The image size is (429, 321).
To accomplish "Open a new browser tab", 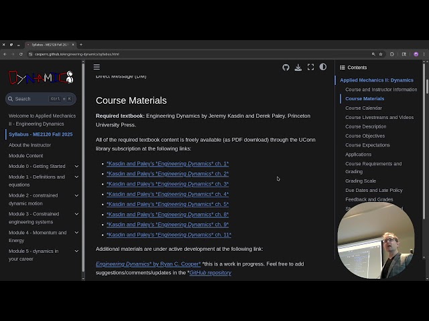I will pyautogui.click(x=81, y=44).
